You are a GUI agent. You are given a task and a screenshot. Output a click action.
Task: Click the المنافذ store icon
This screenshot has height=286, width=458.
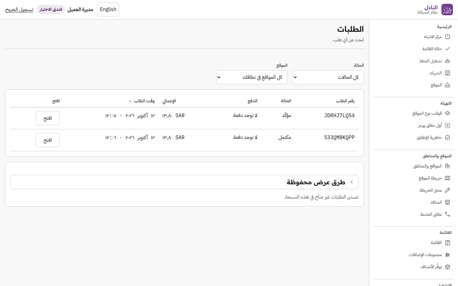pyautogui.click(x=448, y=202)
